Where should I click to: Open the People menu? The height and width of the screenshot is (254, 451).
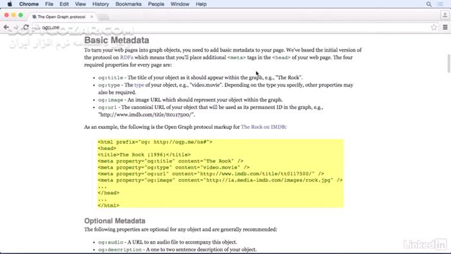click(156, 4)
